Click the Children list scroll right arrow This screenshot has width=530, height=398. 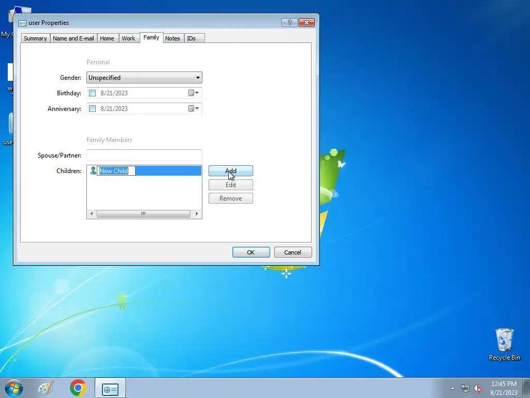click(197, 214)
